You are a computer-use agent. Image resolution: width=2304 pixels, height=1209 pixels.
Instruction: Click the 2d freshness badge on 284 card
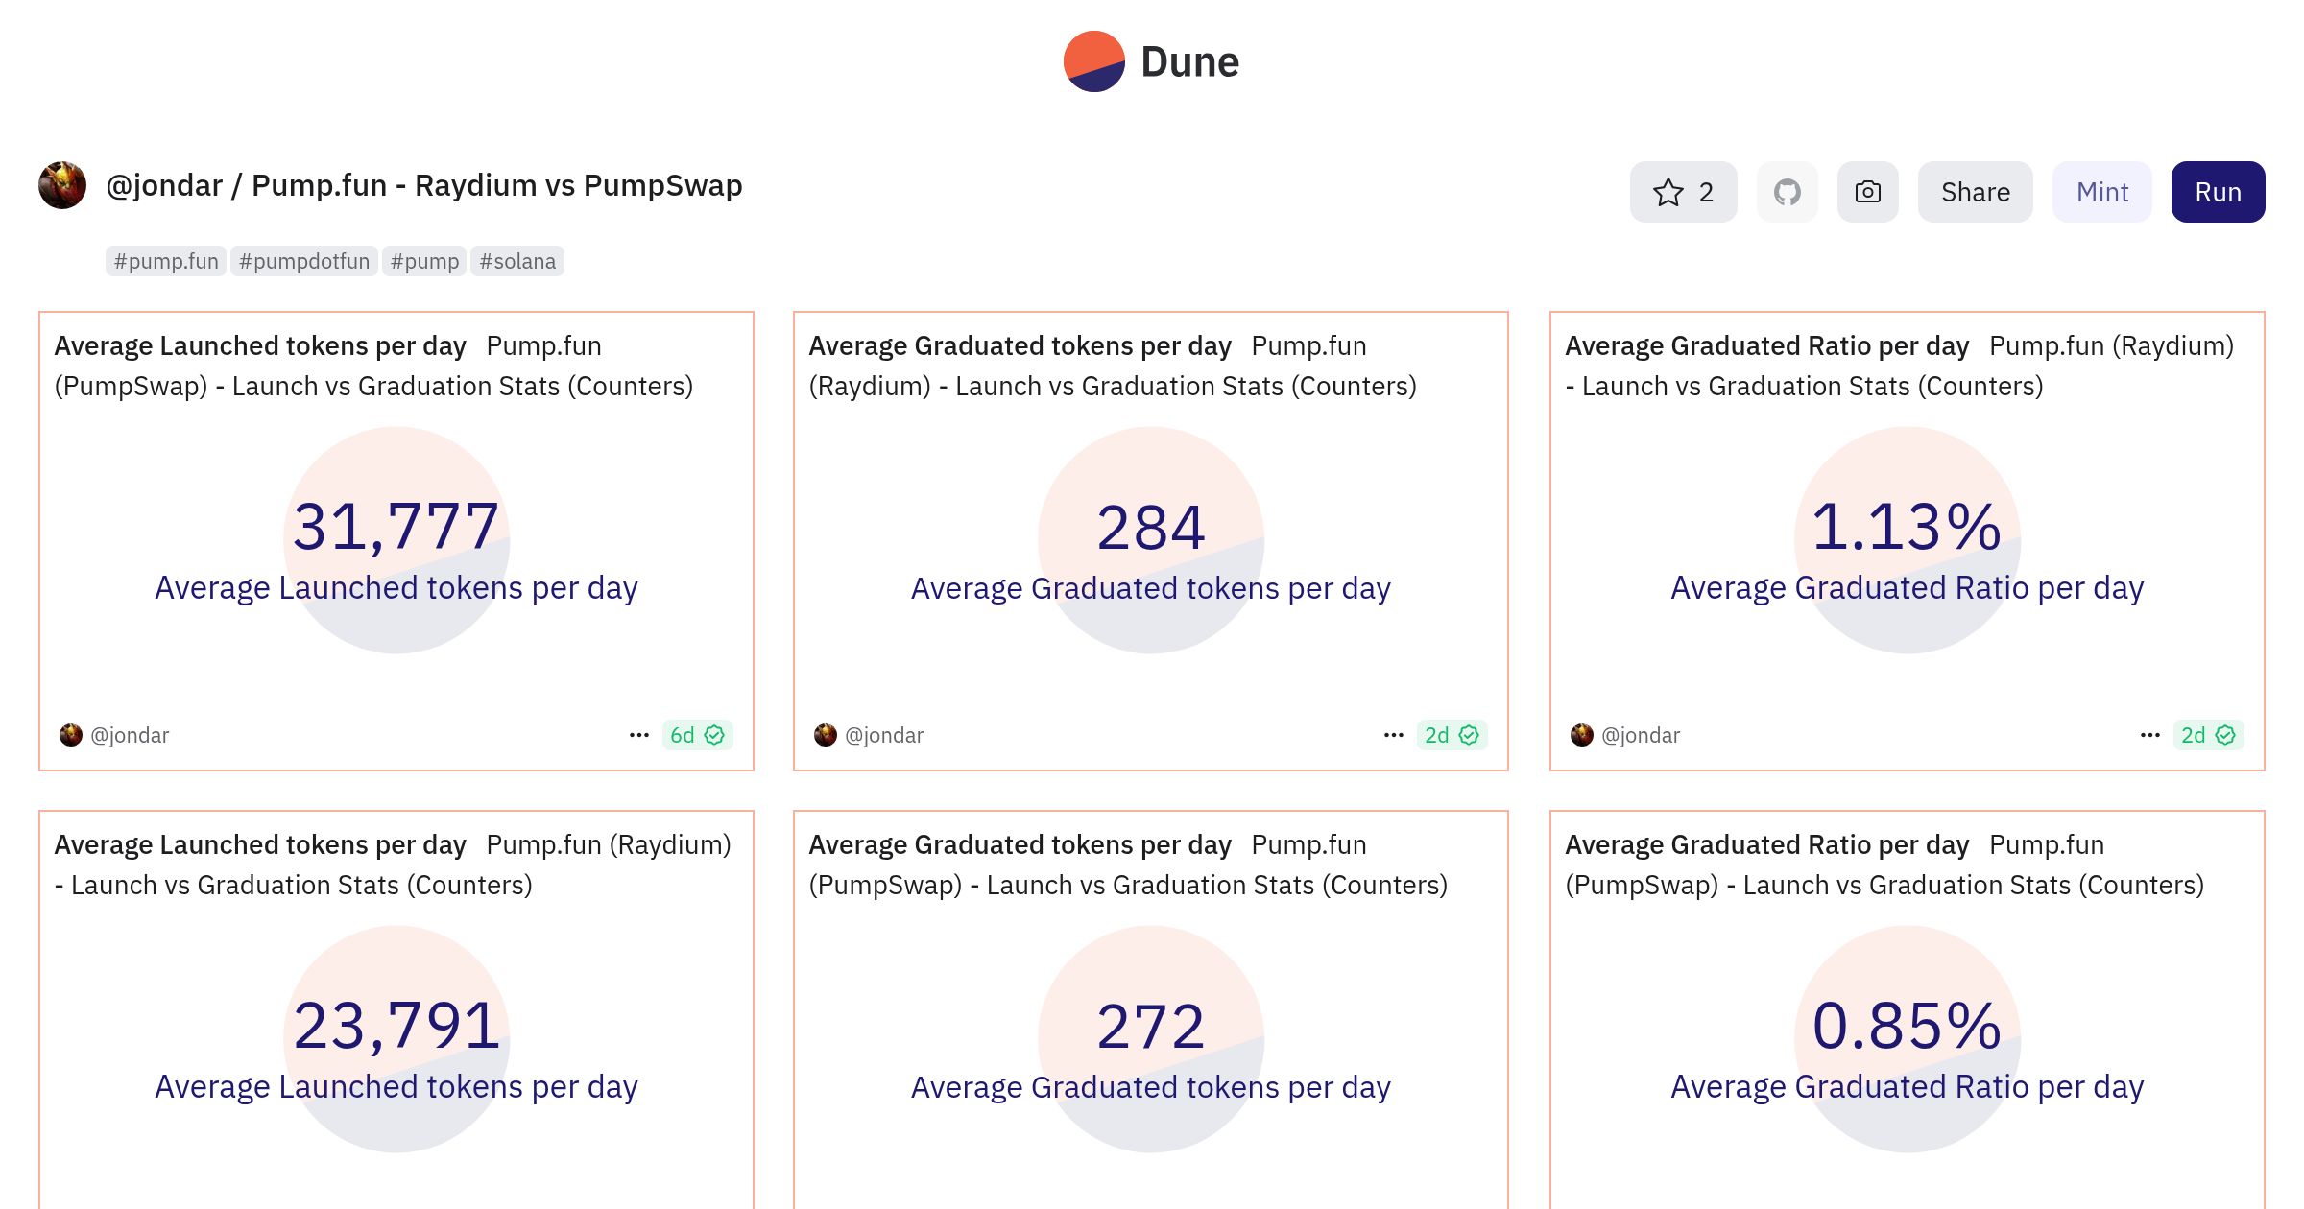pos(1452,735)
